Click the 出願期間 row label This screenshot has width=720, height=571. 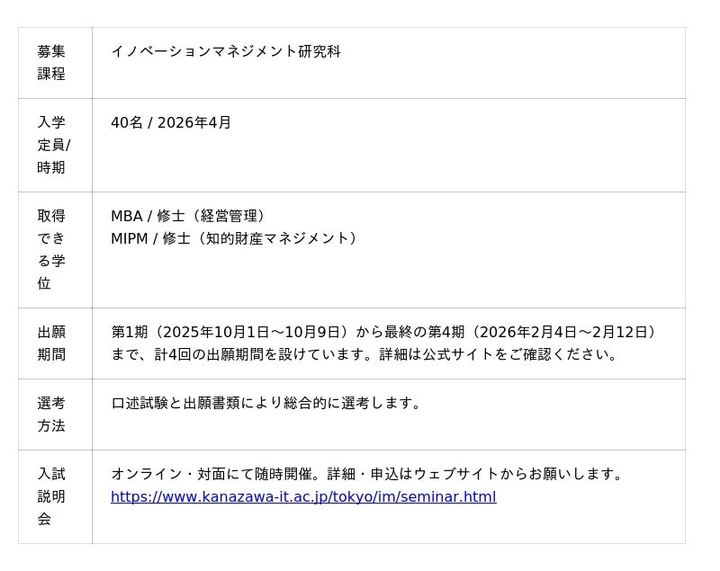(51, 343)
